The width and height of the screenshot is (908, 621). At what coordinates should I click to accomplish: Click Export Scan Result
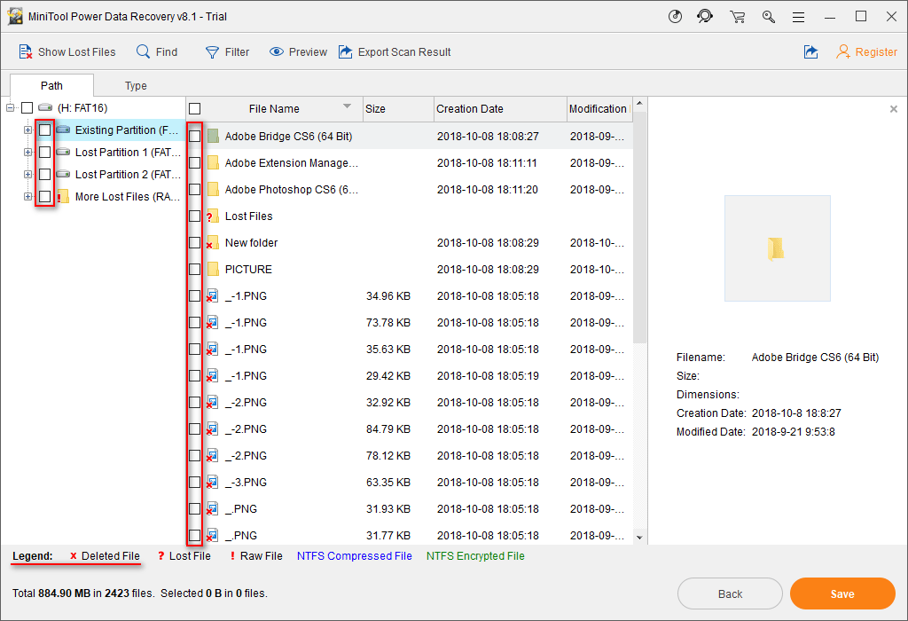[x=395, y=52]
